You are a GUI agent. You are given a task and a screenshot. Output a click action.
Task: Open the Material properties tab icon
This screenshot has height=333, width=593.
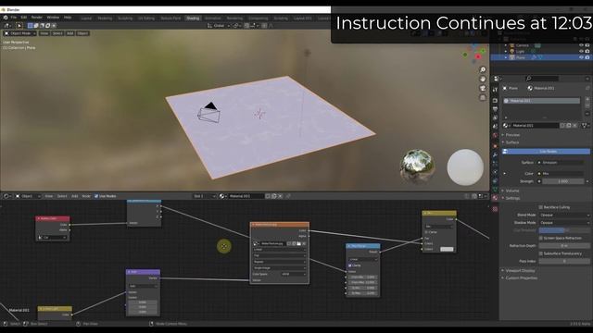496,198
